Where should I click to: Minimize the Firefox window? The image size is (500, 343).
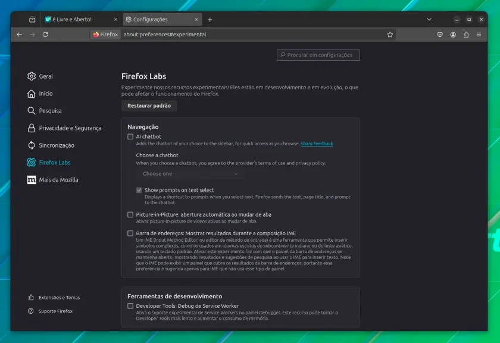pos(457,20)
